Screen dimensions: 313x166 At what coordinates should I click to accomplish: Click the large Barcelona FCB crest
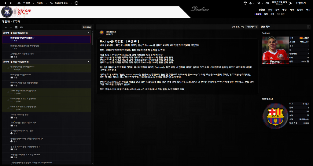pyautogui.click(x=275, y=116)
